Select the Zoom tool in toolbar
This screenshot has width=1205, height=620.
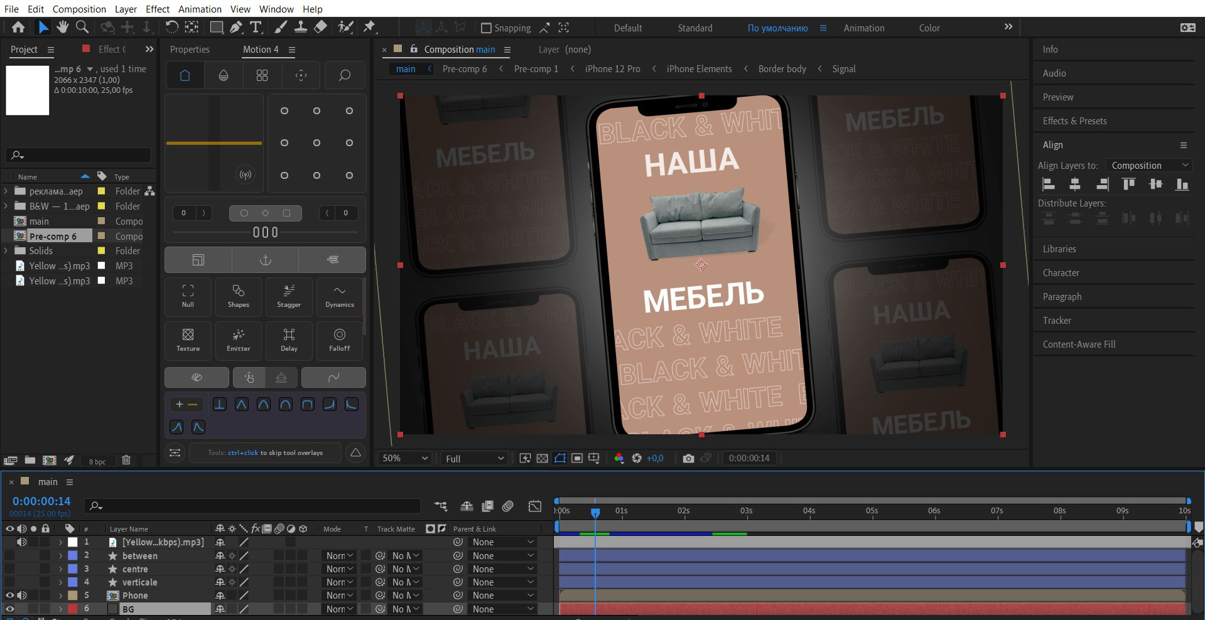pos(82,27)
